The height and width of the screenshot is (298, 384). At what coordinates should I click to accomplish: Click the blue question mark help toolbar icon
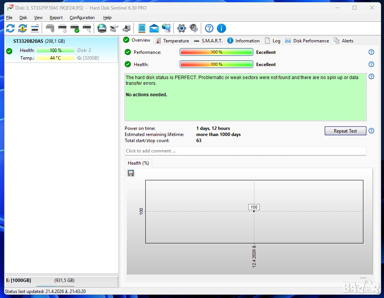pos(209,28)
